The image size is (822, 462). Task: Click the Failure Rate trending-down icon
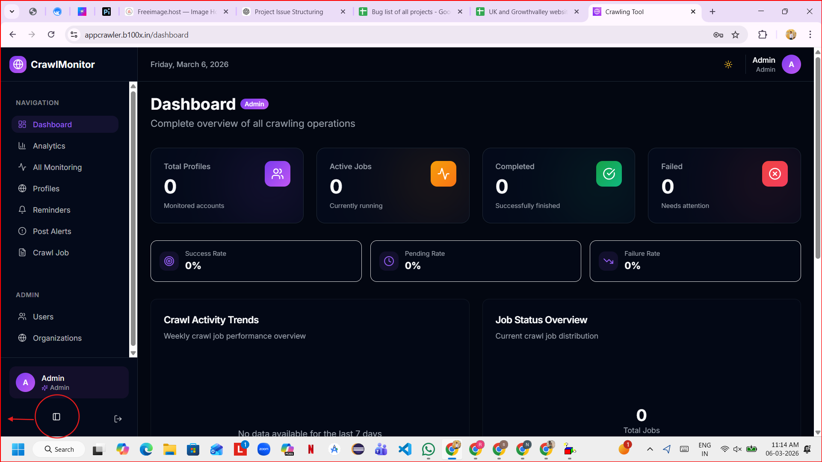pyautogui.click(x=608, y=261)
